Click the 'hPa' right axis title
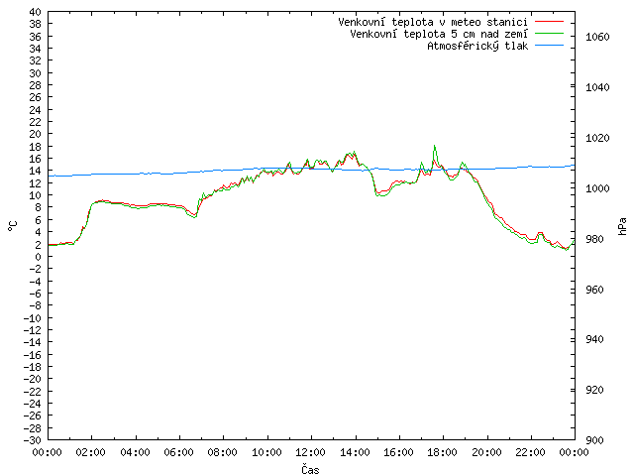The width and height of the screenshot is (634, 476). 622,226
